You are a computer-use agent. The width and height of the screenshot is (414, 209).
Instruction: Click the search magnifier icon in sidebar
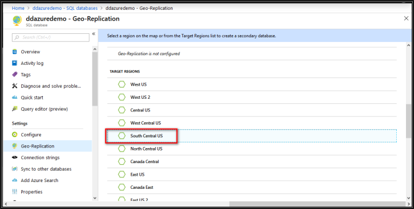(x=17, y=37)
